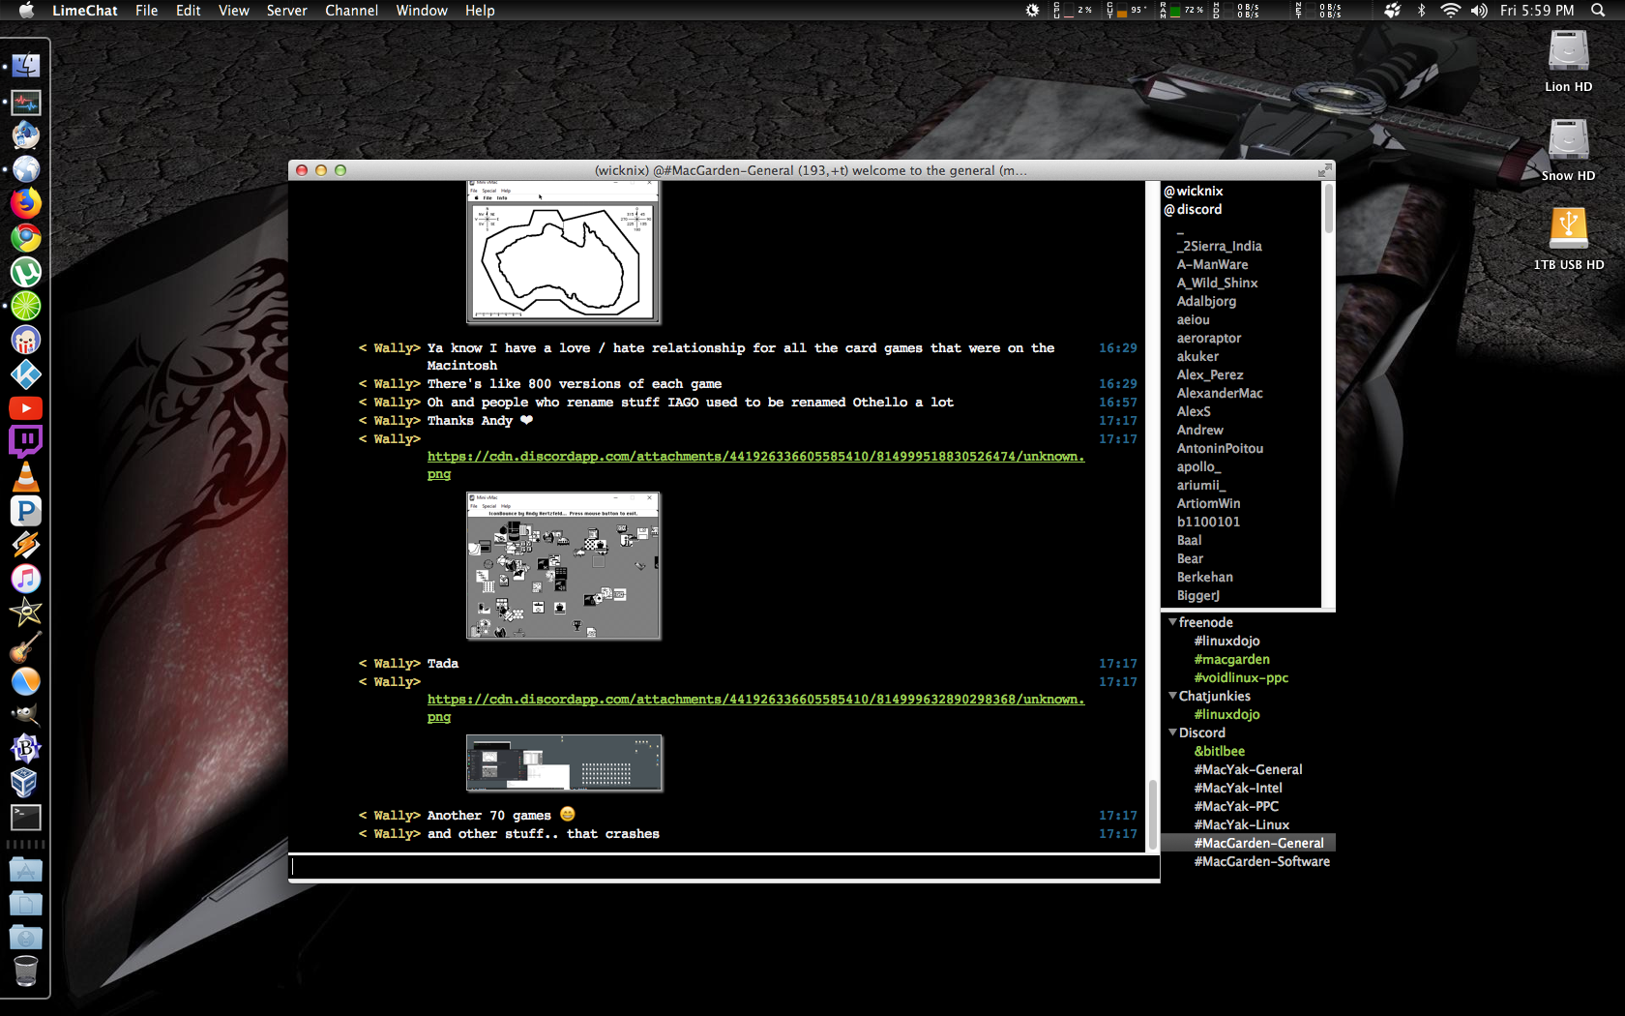Open the Window menu

422,11
